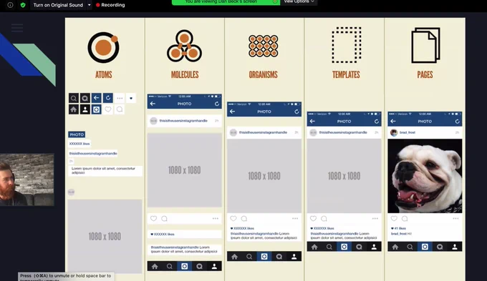
Task: Click the PAGES heading
Action: click(425, 75)
